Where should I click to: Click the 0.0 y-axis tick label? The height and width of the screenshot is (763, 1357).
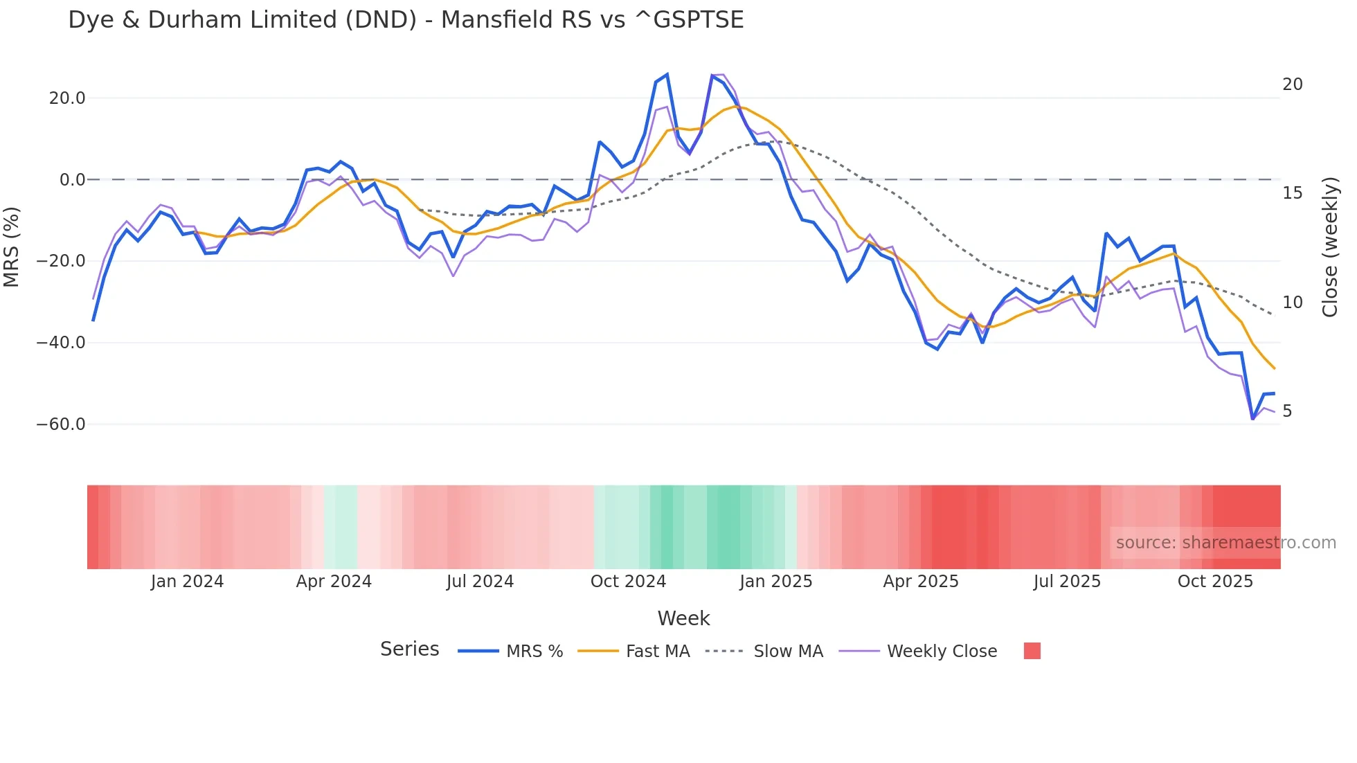click(72, 180)
